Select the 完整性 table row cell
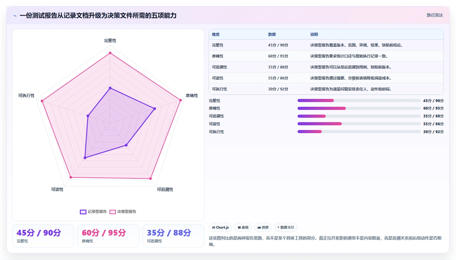The image size is (456, 260). coord(217,45)
